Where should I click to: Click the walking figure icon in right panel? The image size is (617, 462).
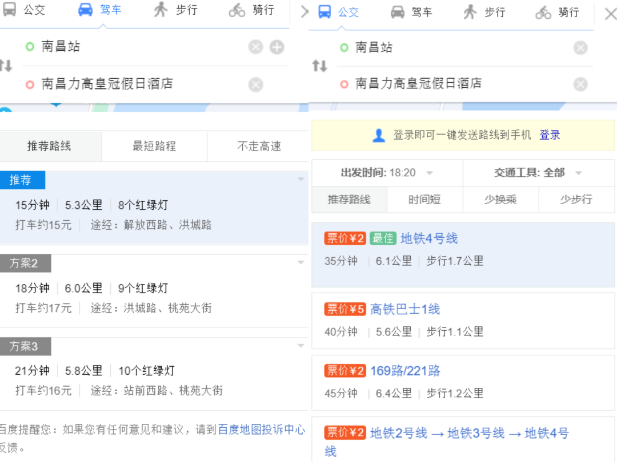(470, 12)
